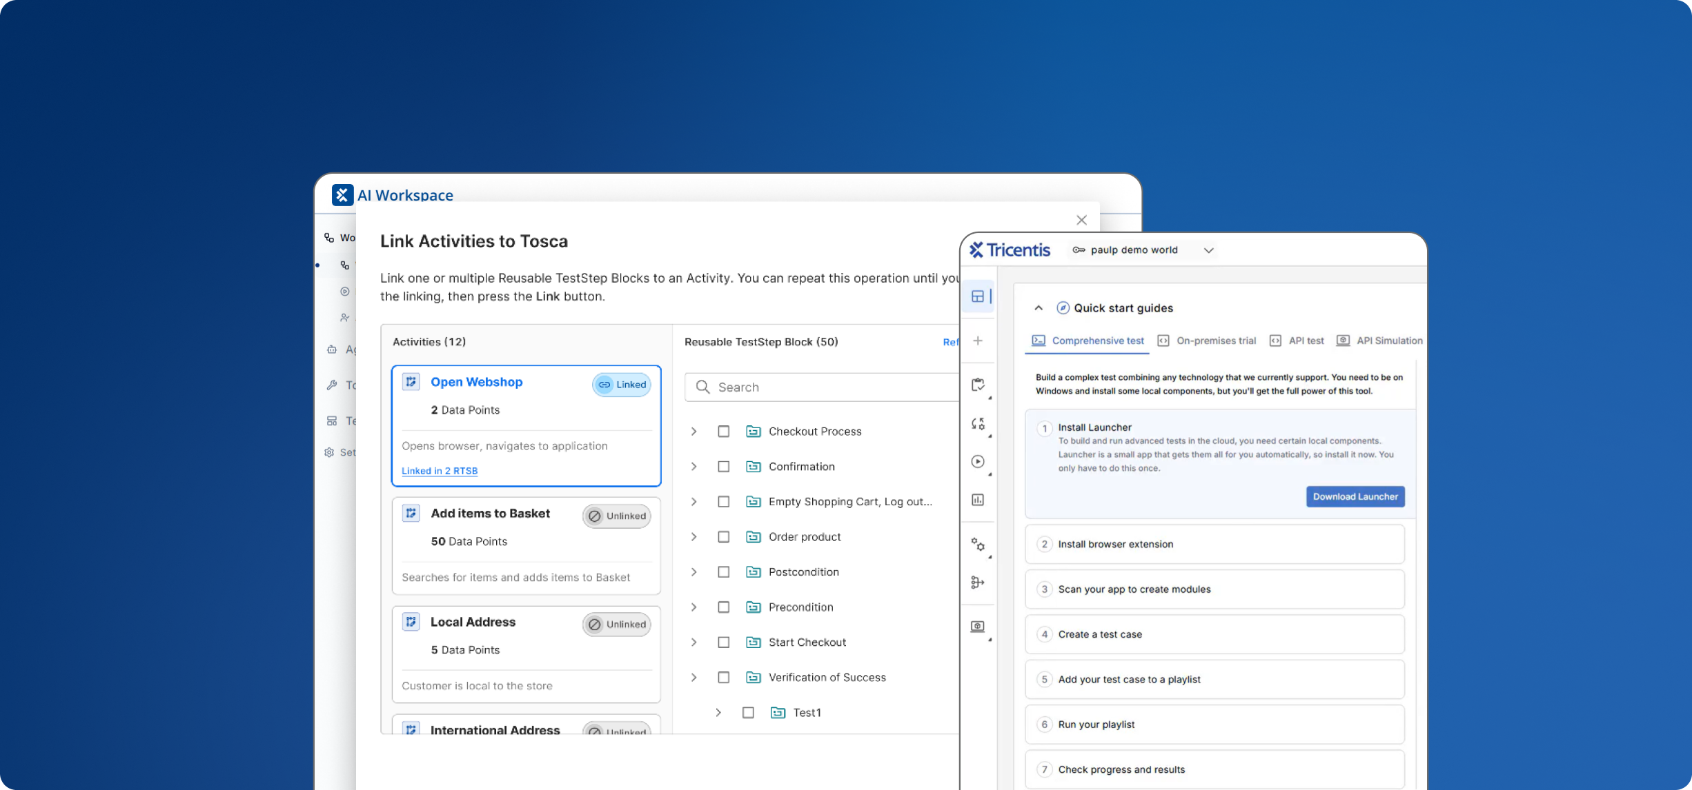Image resolution: width=1692 pixels, height=790 pixels.
Task: Click the play circle icon in Tricentis sidebar
Action: pyautogui.click(x=978, y=462)
